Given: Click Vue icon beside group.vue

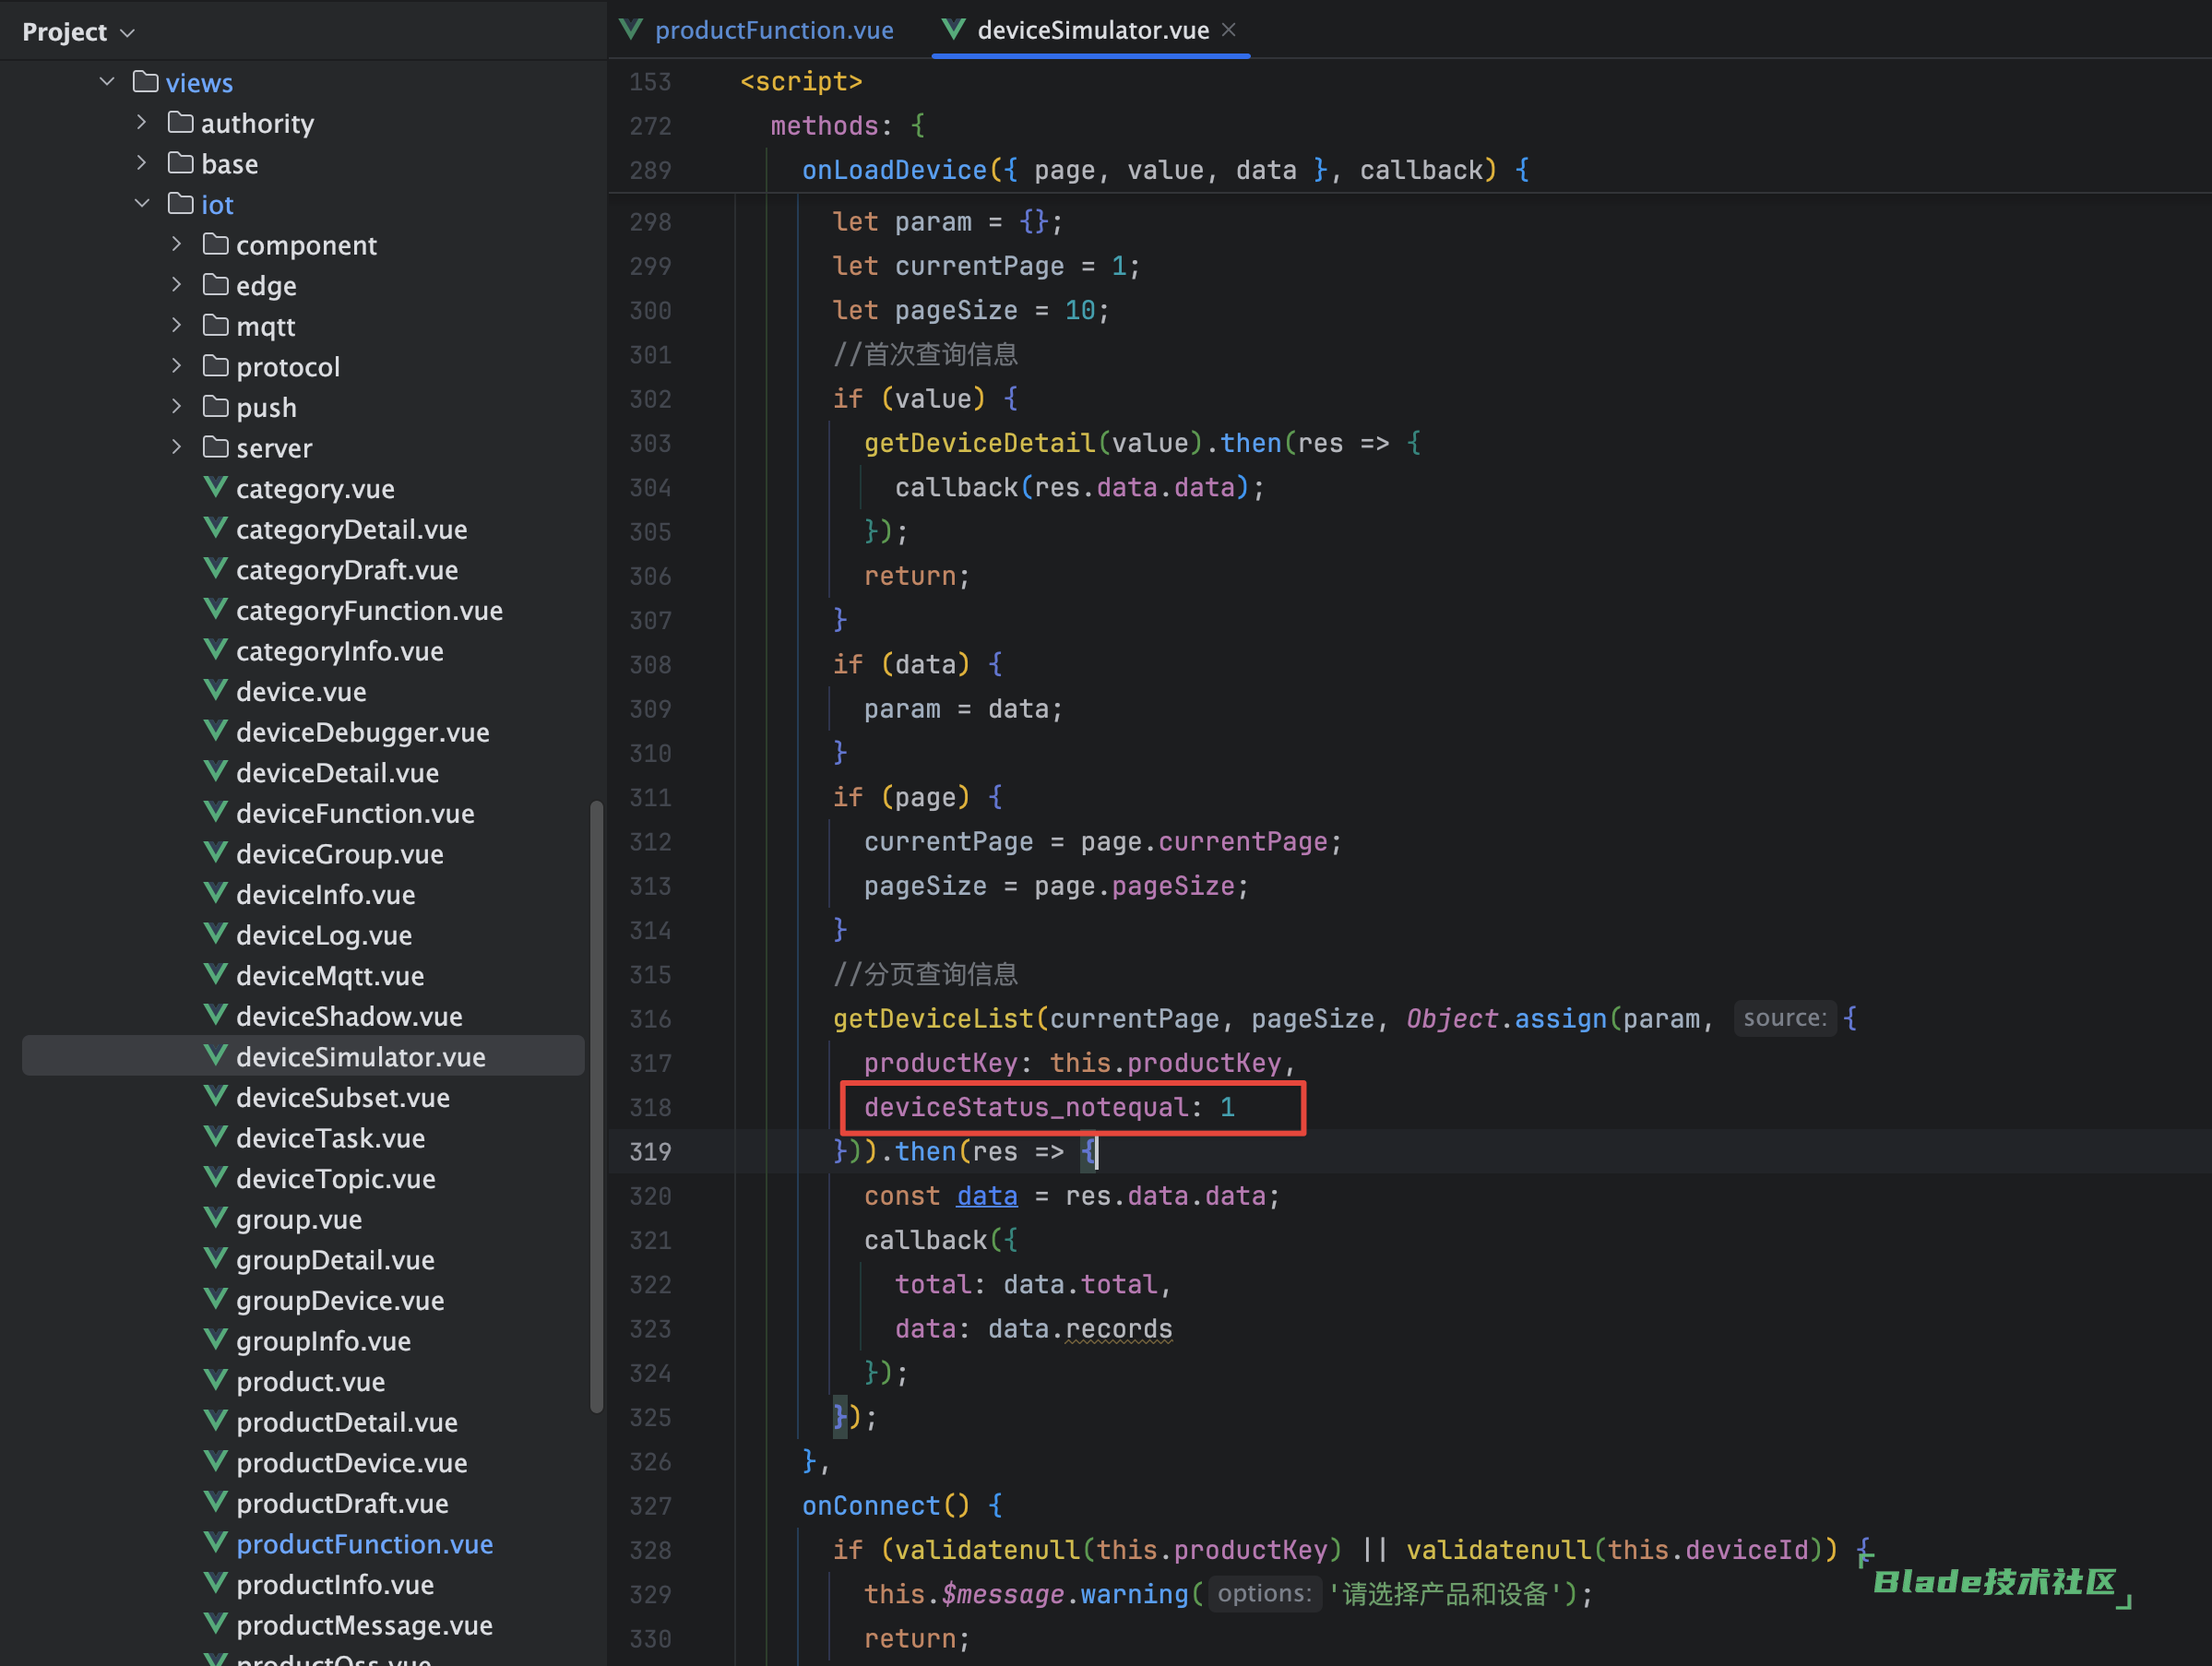Looking at the screenshot, I should point(215,1218).
